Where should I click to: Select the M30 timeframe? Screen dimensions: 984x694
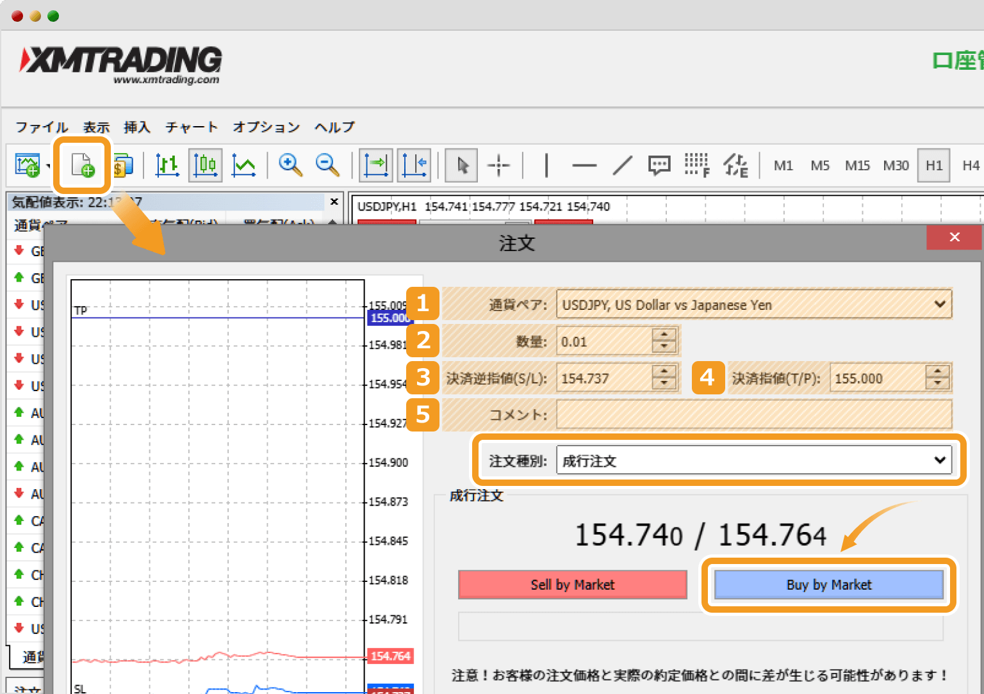tap(896, 166)
